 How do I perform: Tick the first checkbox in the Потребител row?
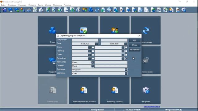93,59
